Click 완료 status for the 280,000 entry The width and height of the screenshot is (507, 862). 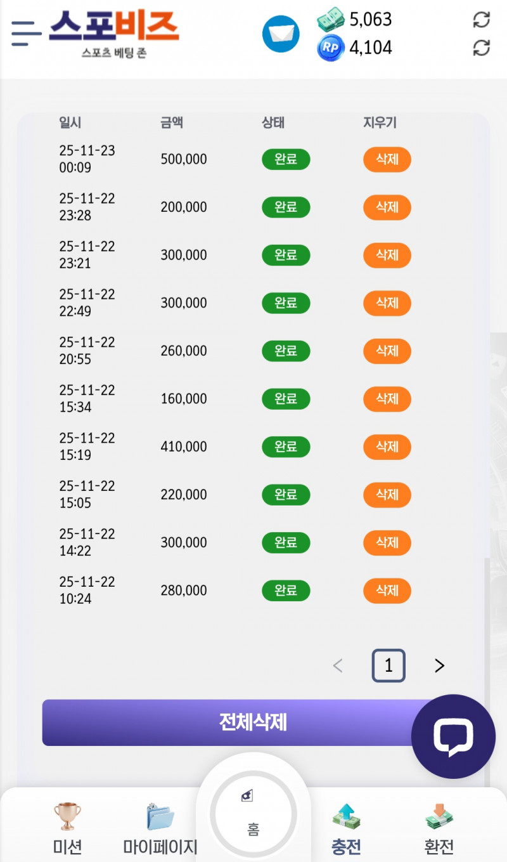coord(286,591)
